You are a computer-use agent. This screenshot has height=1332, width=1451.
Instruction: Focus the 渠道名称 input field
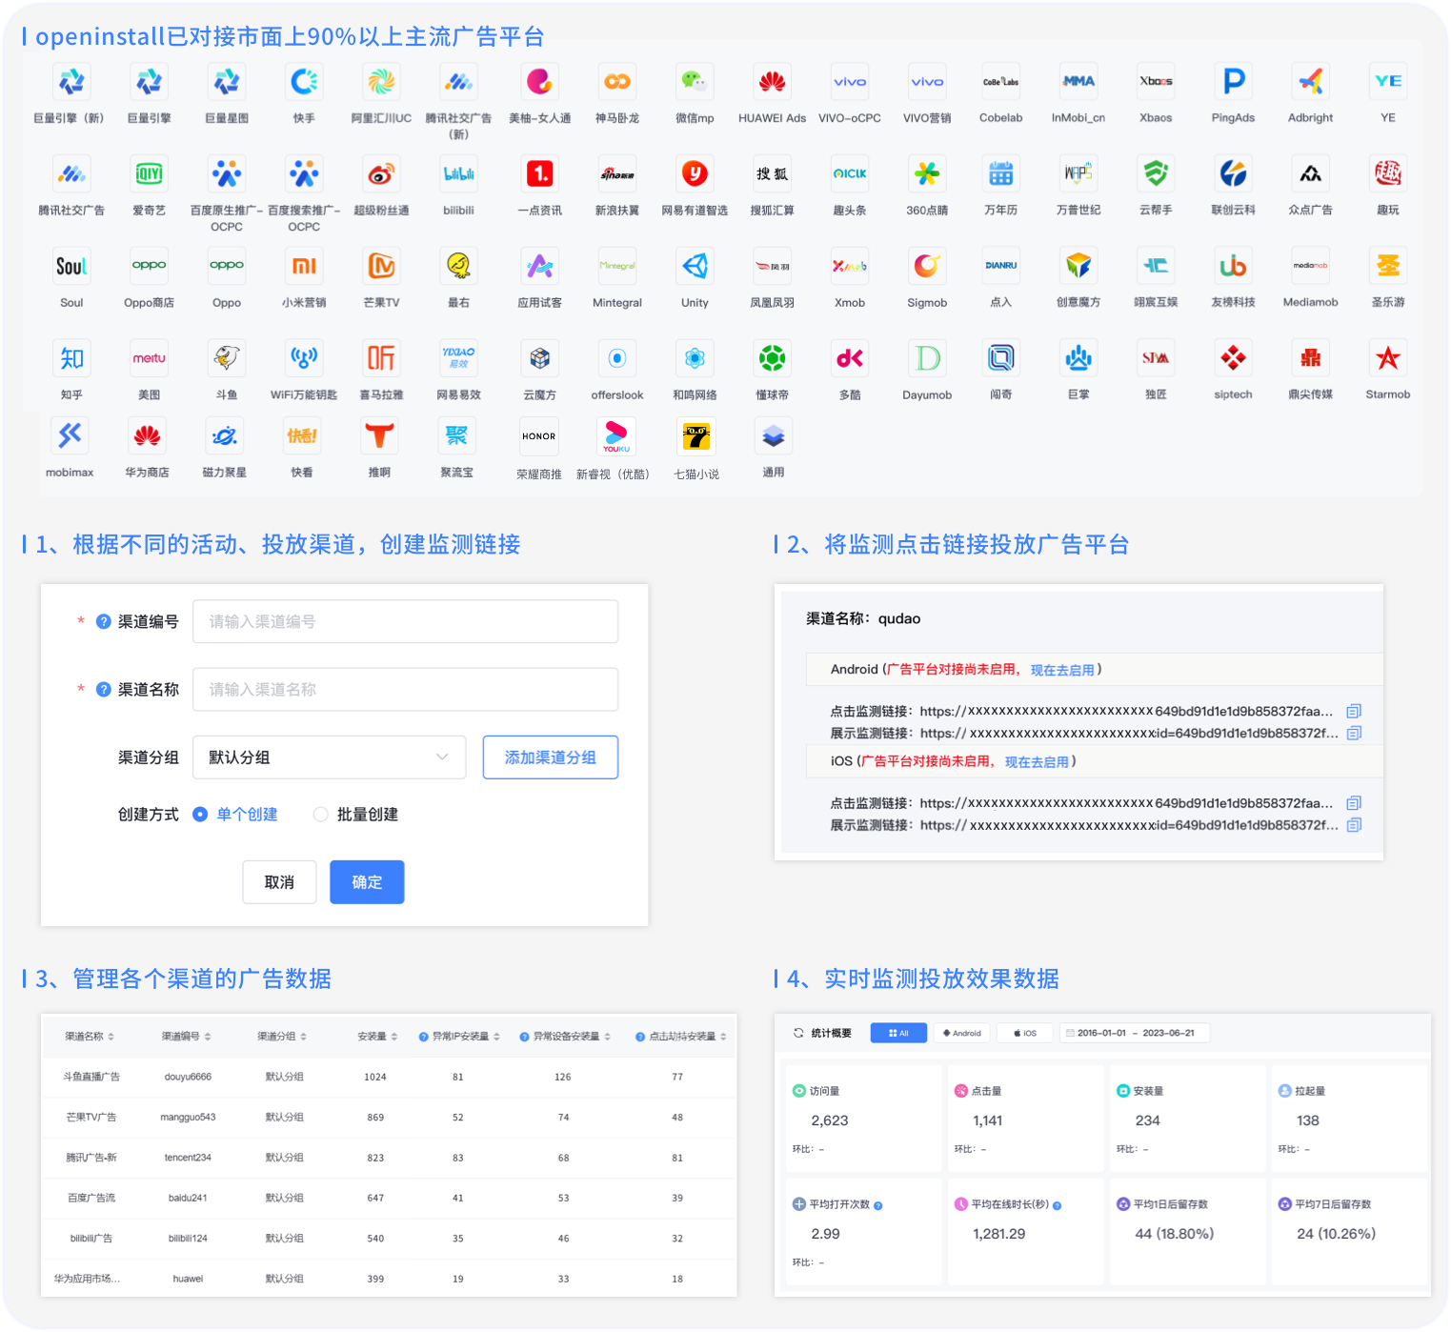coord(405,689)
